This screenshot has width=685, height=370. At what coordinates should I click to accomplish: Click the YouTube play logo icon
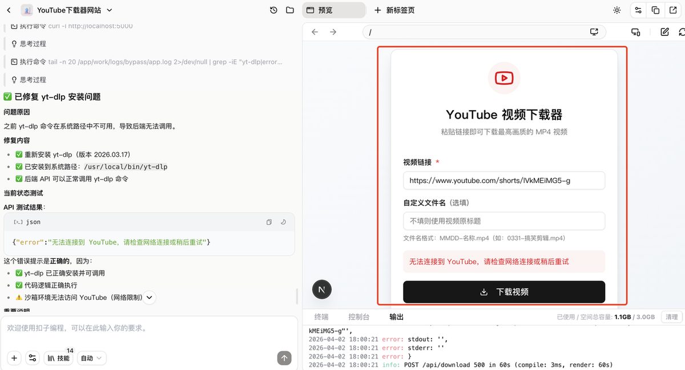pyautogui.click(x=504, y=78)
